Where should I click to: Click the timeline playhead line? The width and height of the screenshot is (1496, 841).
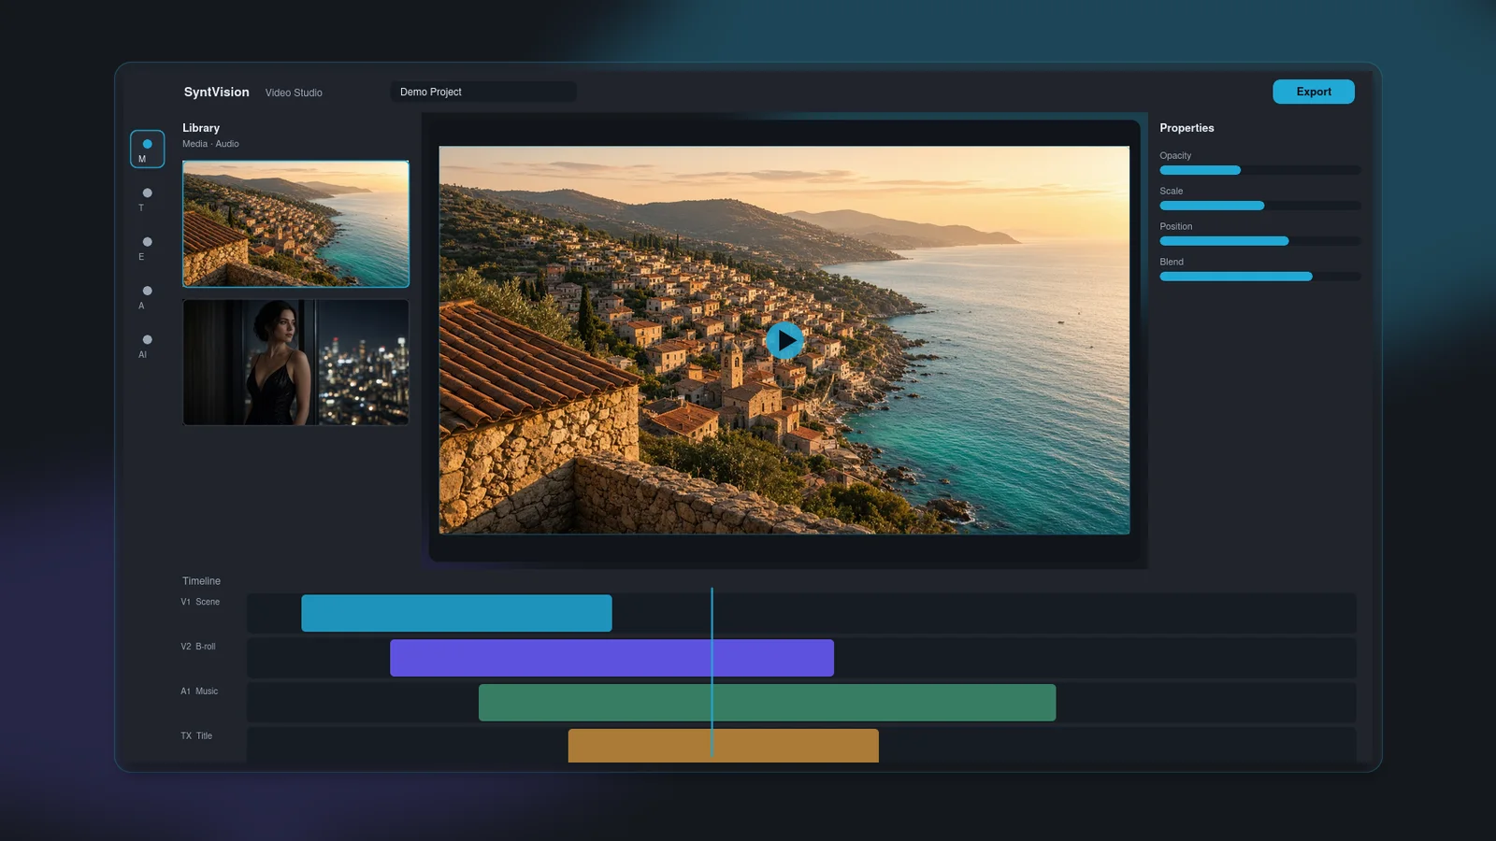pyautogui.click(x=712, y=671)
